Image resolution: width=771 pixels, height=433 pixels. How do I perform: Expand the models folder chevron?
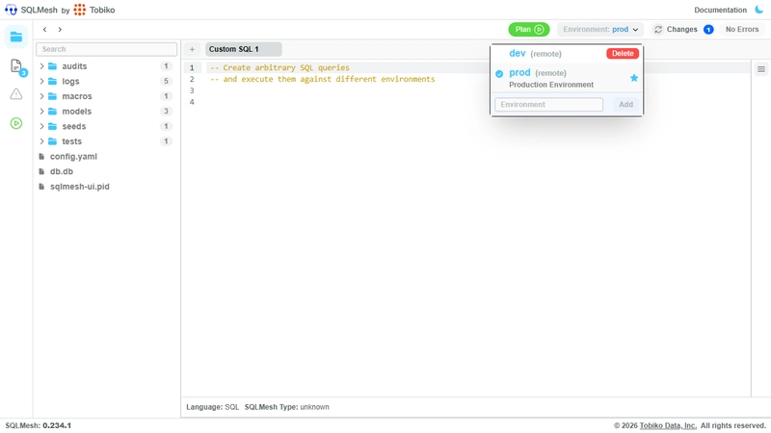click(x=41, y=112)
